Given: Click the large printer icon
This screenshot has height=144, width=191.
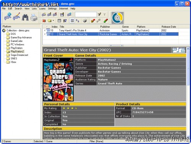Looking at the screenshot, I should point(34,17).
